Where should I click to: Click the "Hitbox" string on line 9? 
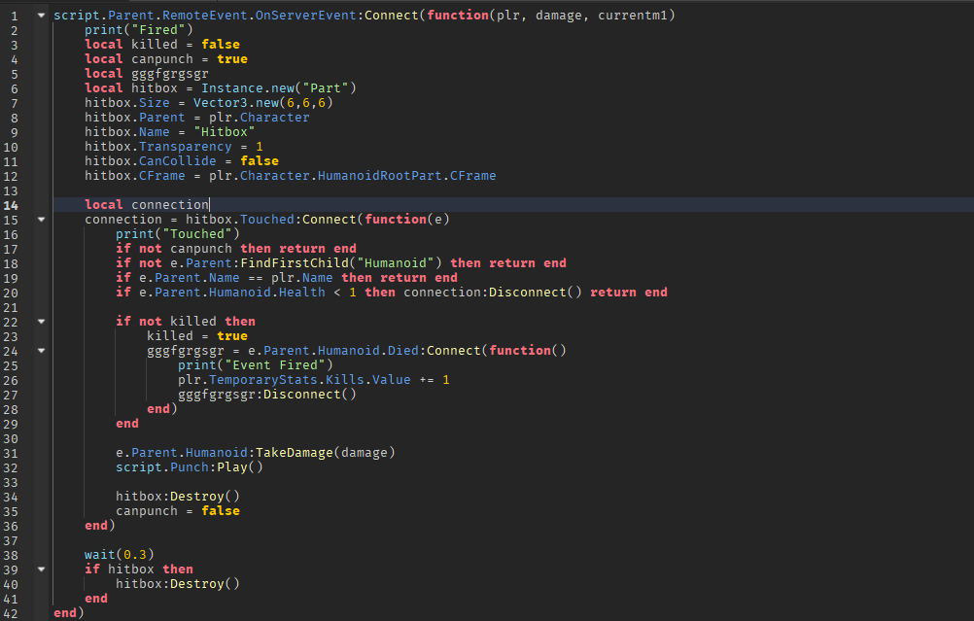click(224, 131)
